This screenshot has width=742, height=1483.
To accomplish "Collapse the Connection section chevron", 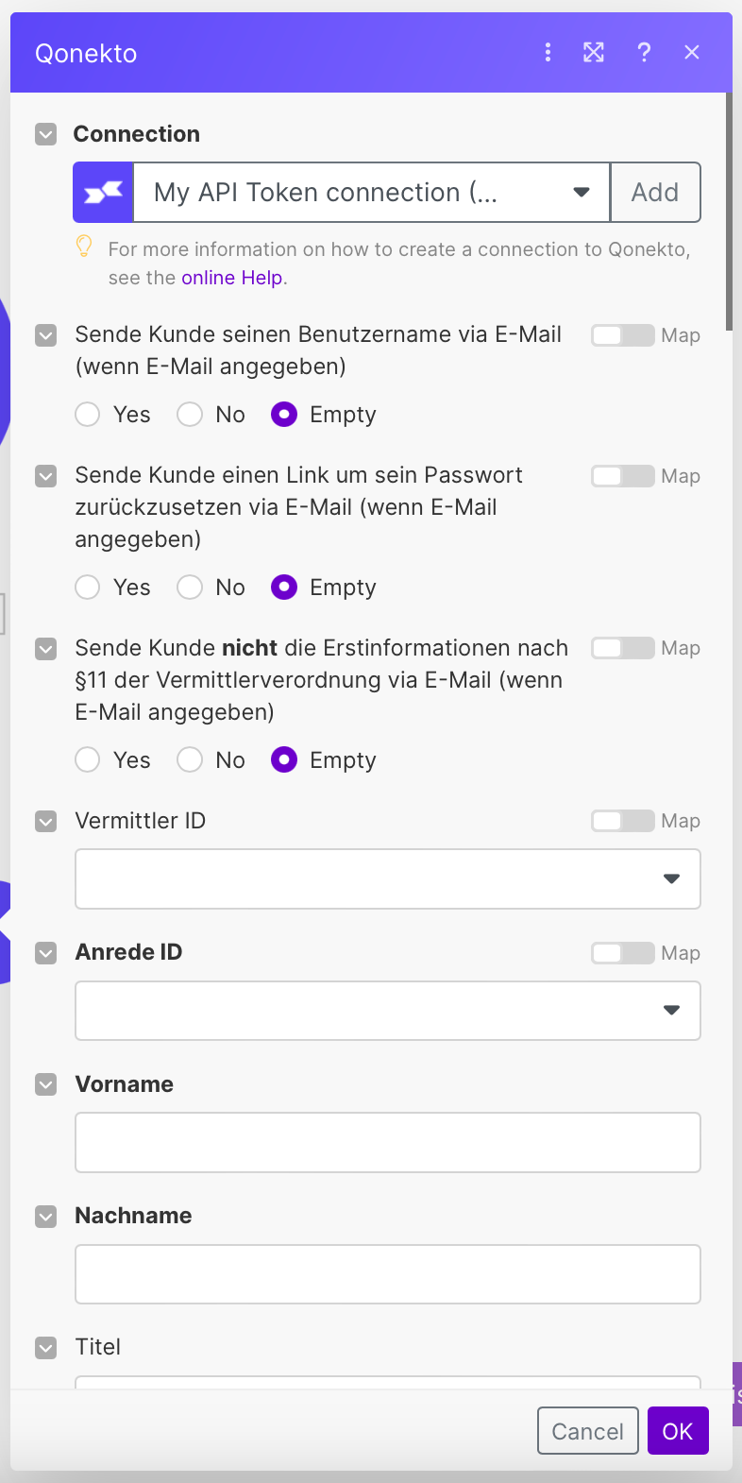I will point(45,134).
